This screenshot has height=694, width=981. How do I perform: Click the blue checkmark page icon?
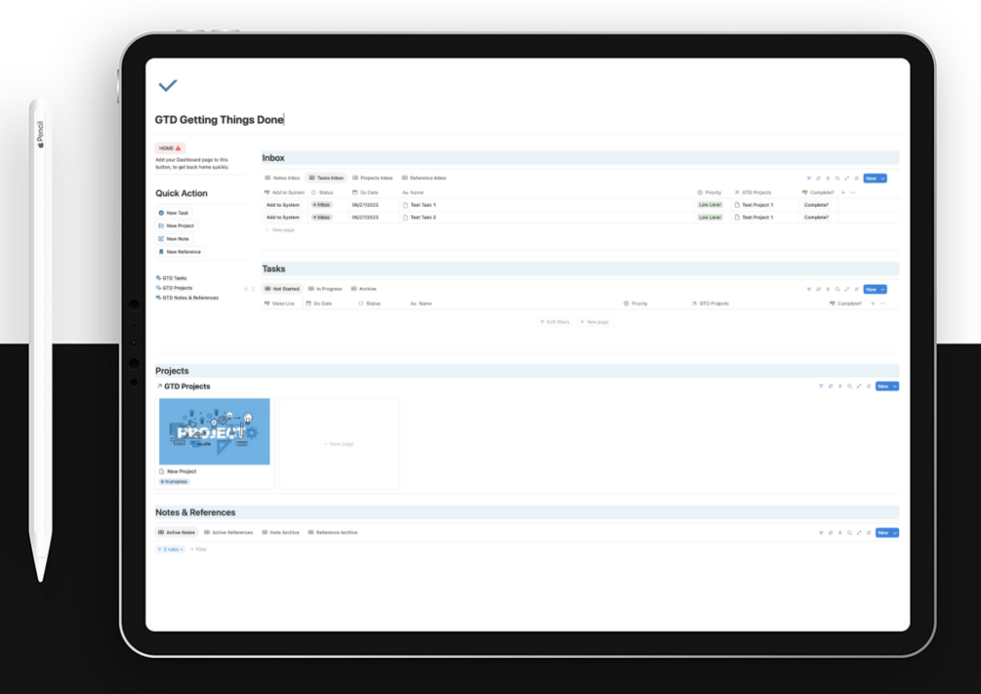(168, 85)
